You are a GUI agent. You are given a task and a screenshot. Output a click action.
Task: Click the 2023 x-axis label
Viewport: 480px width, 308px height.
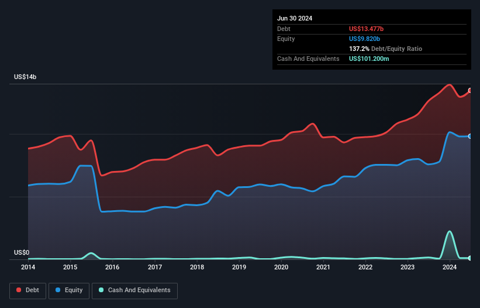pos(408,267)
